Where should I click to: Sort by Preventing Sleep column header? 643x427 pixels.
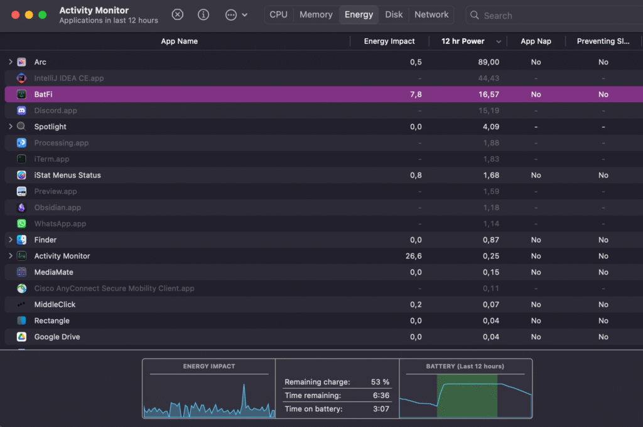coord(603,41)
